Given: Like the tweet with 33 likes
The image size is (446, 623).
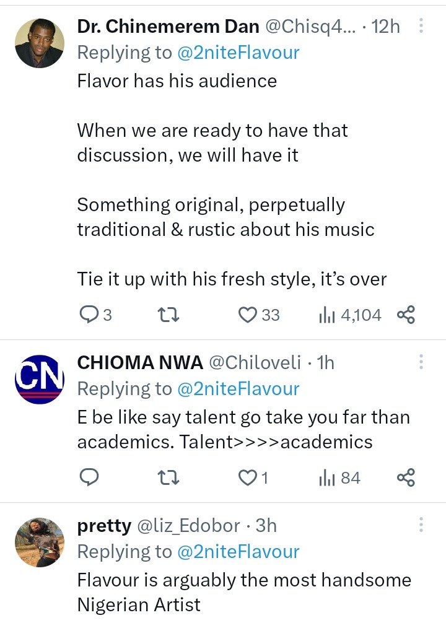Looking at the screenshot, I should tap(248, 315).
